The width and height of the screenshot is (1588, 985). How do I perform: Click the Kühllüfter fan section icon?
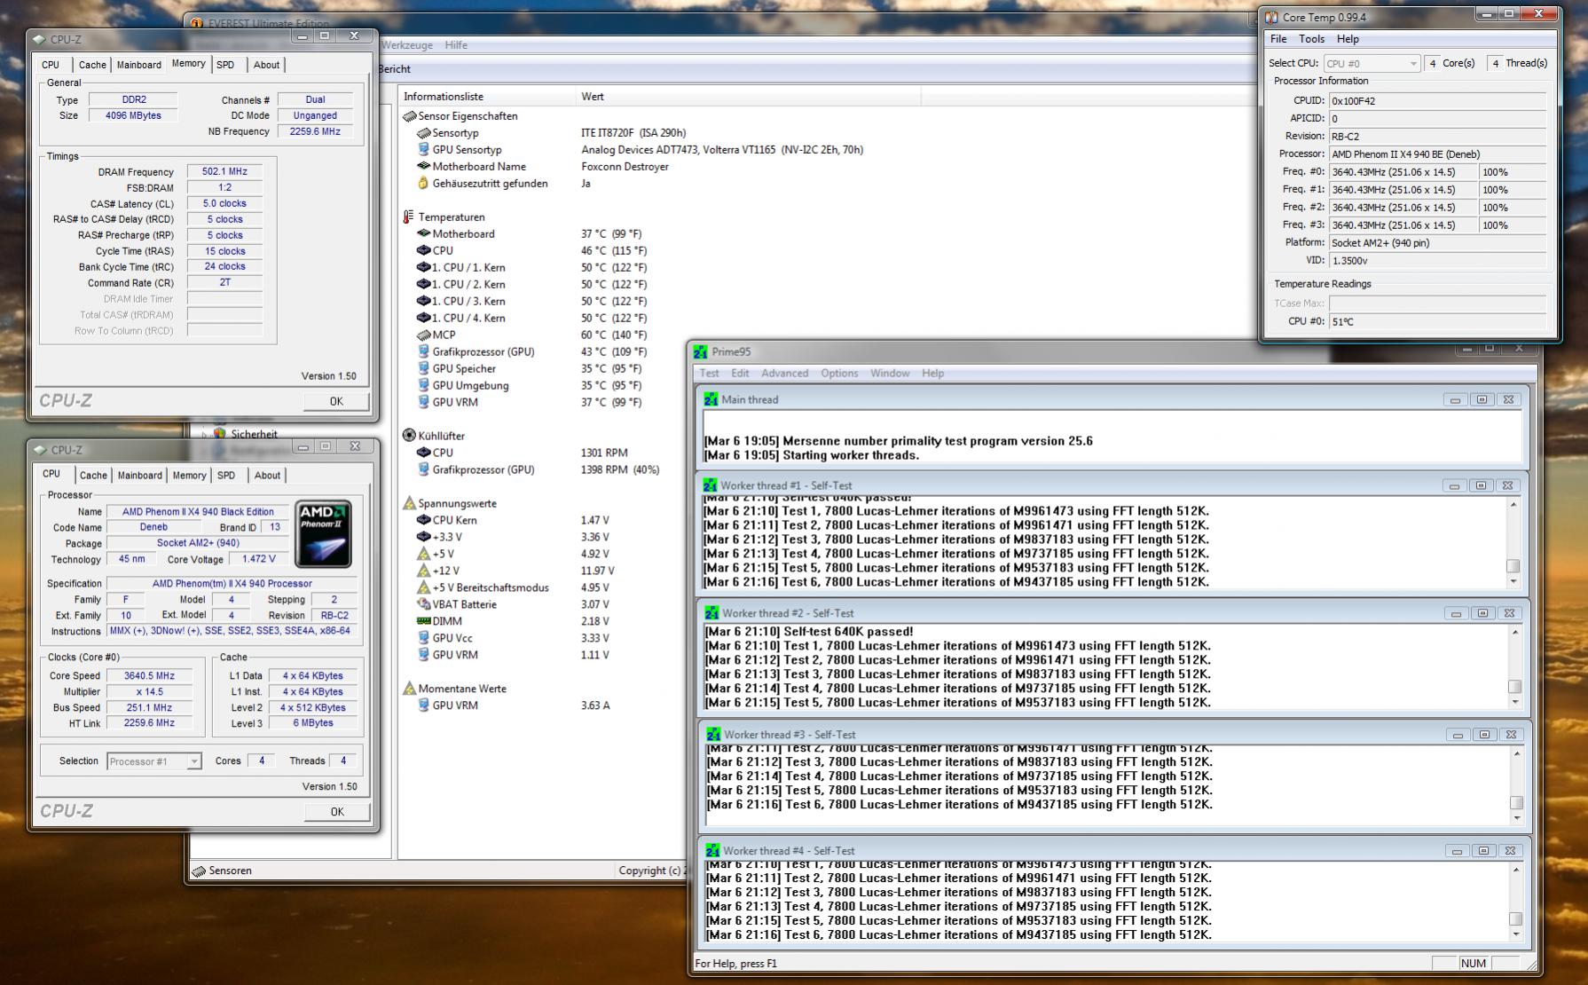point(409,436)
